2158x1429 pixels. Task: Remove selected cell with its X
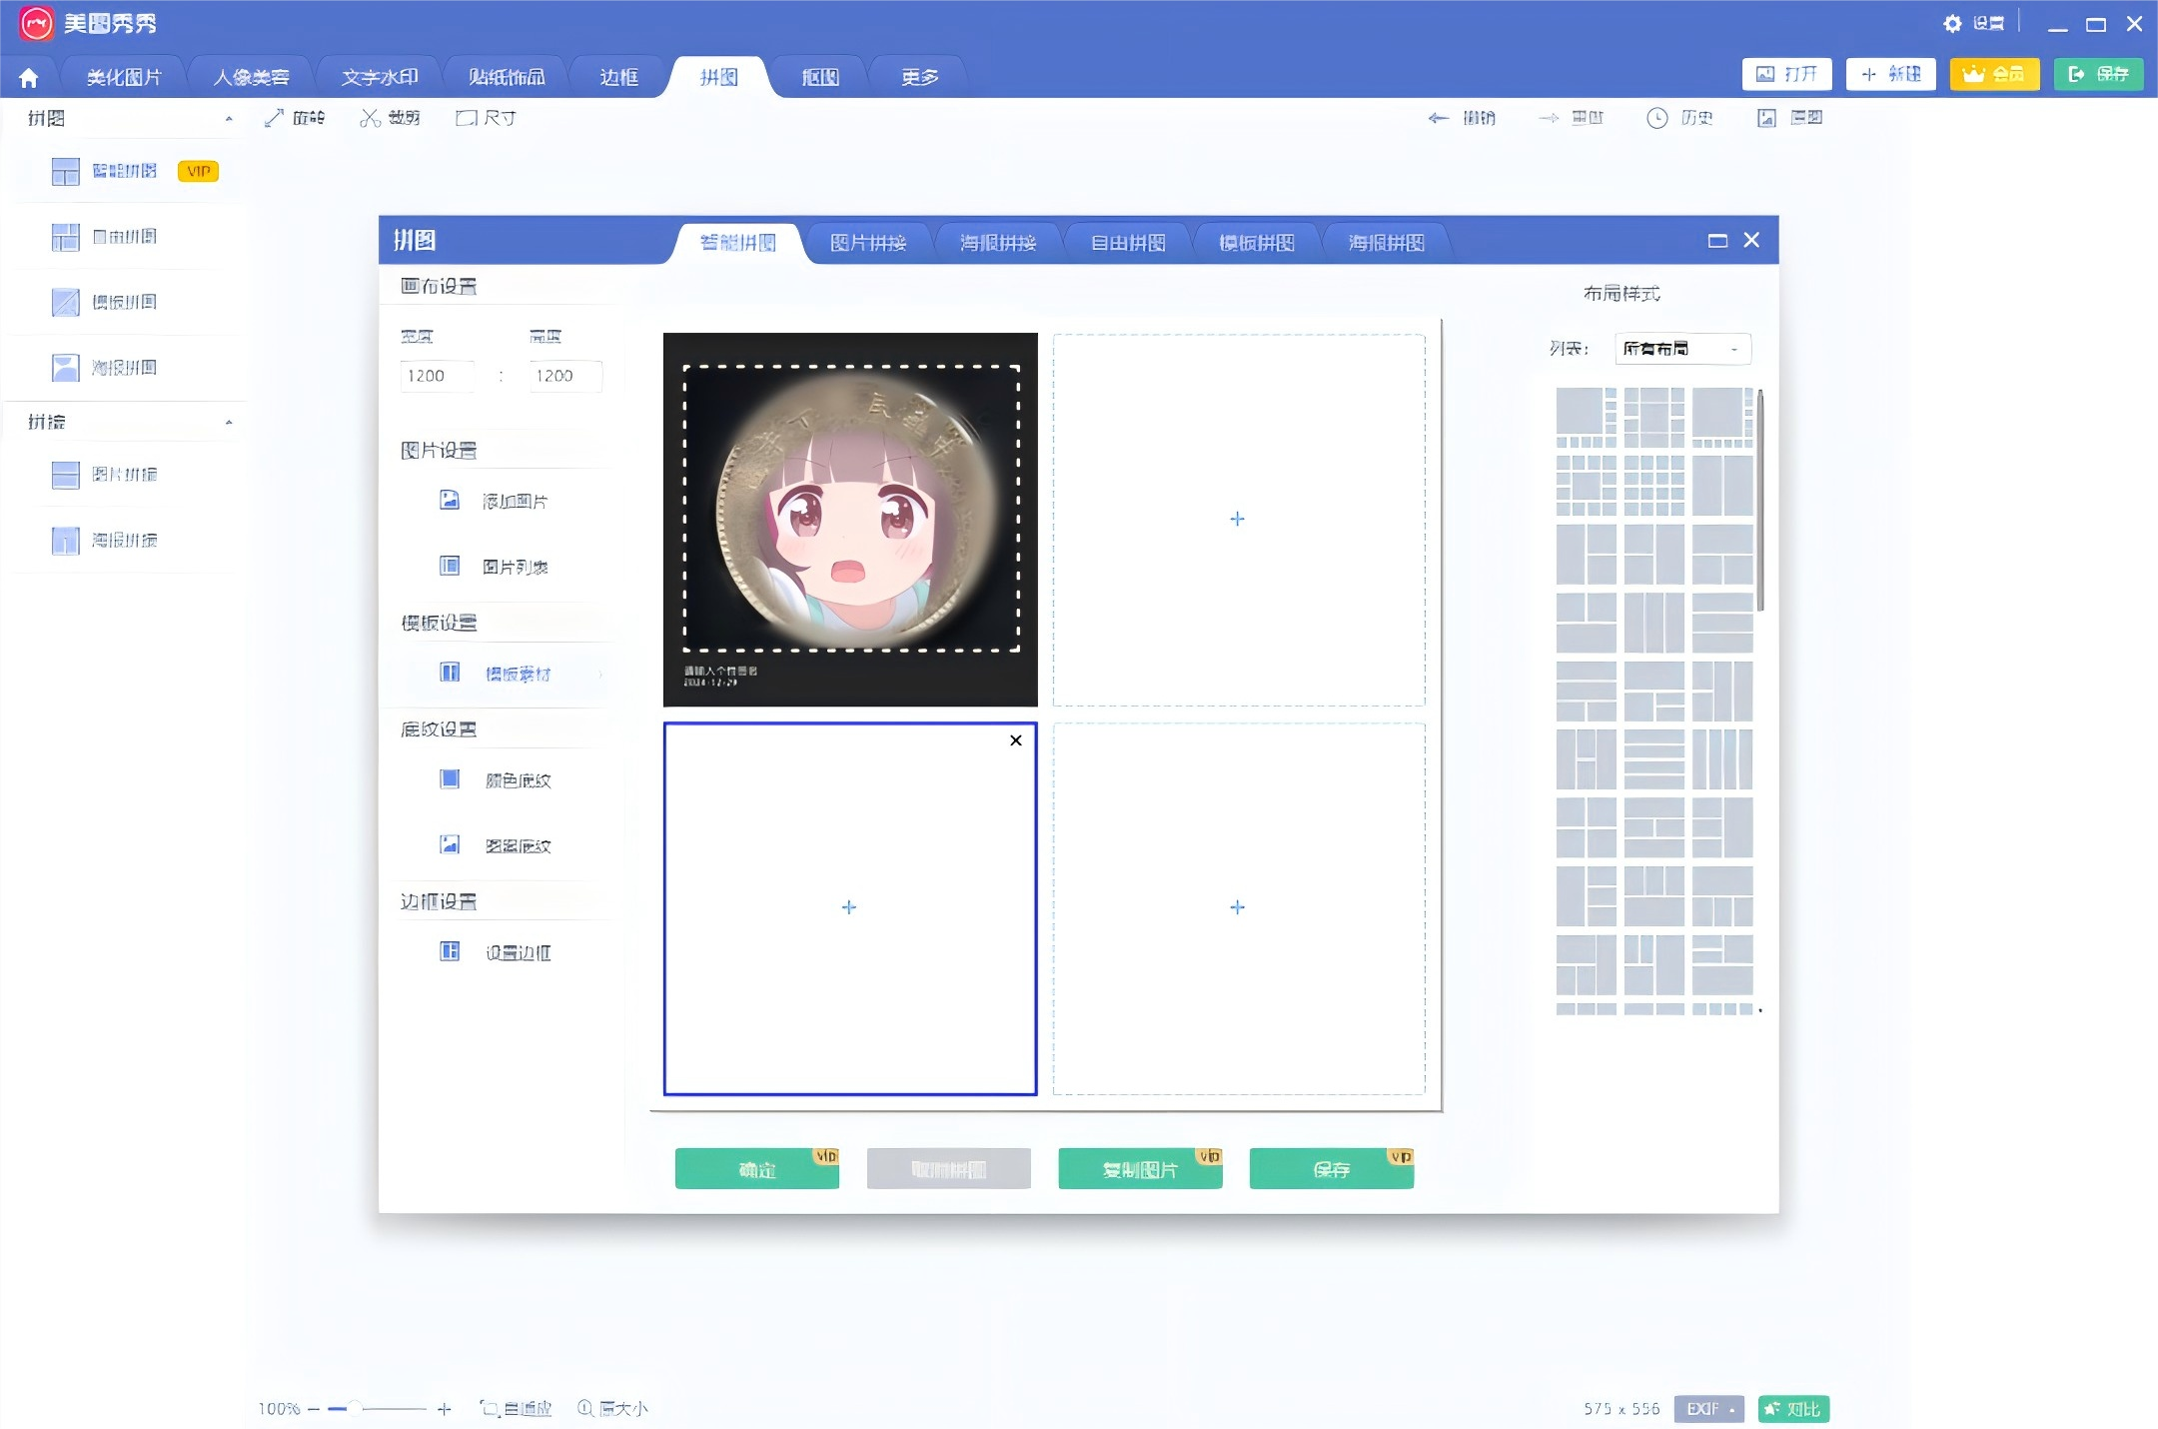coord(1016,740)
